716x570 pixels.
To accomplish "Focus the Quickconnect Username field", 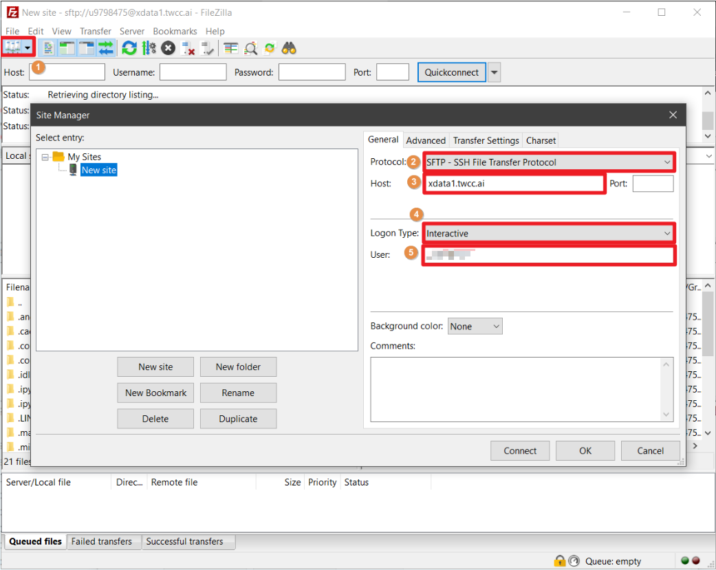I will [x=193, y=72].
